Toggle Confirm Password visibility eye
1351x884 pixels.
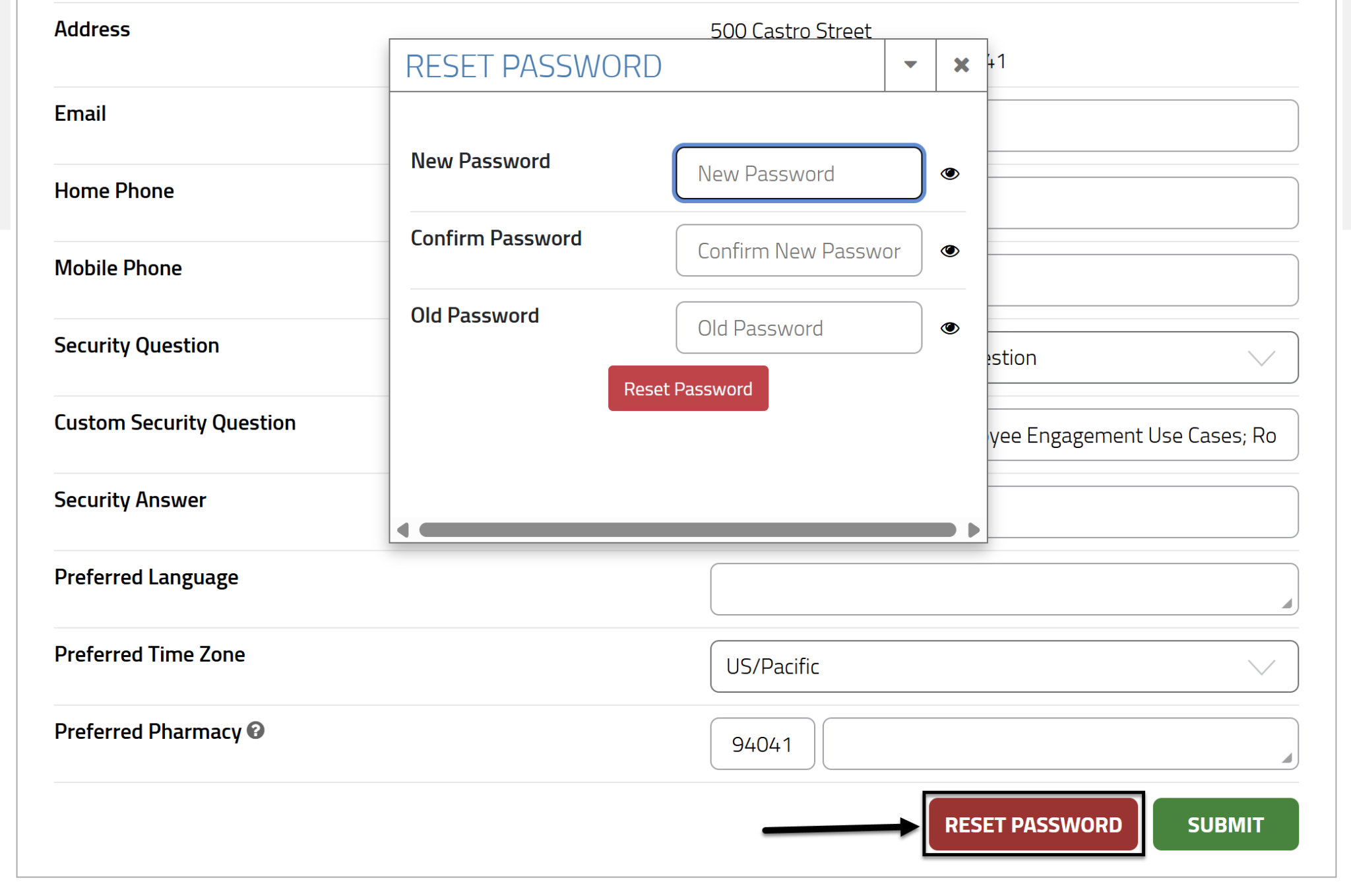click(949, 251)
